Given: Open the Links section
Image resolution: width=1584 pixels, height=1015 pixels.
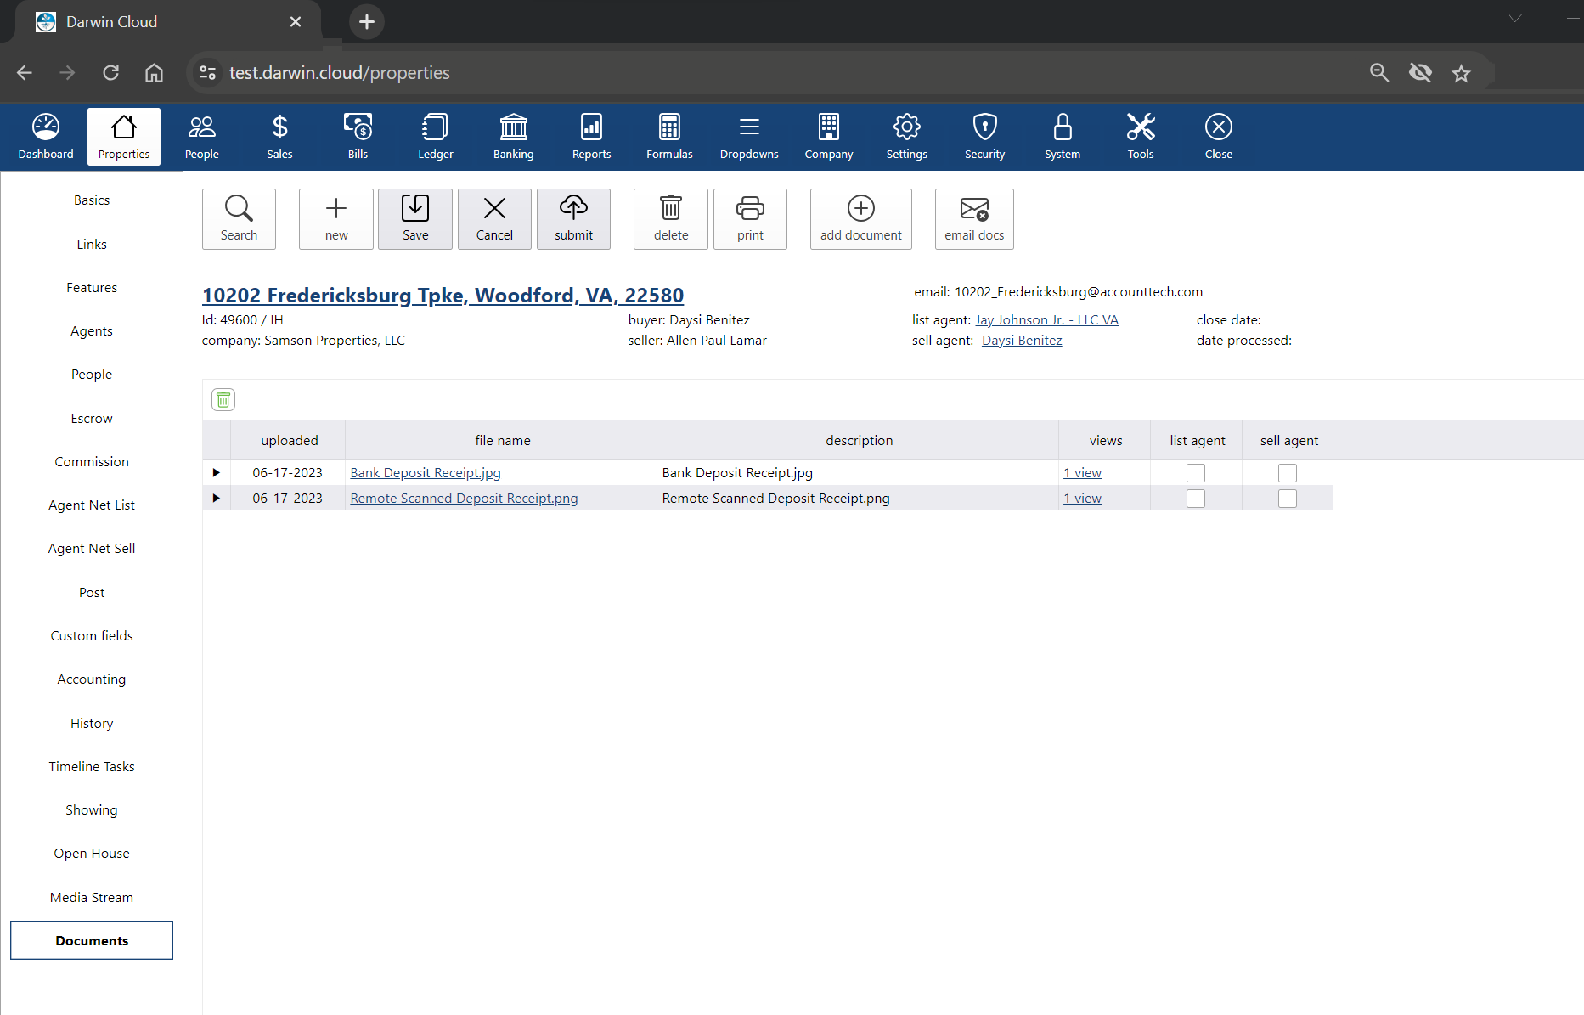Looking at the screenshot, I should 92,245.
